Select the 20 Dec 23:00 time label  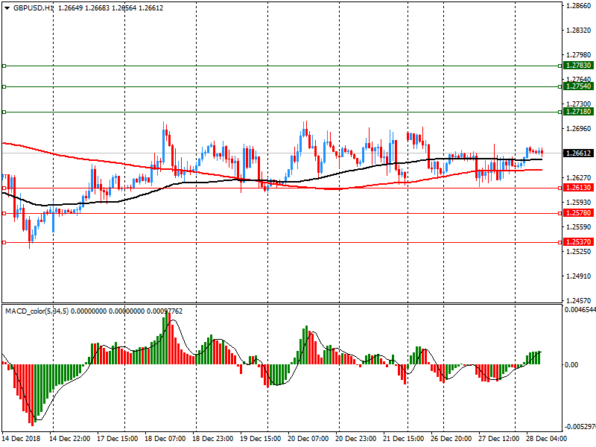pos(358,439)
